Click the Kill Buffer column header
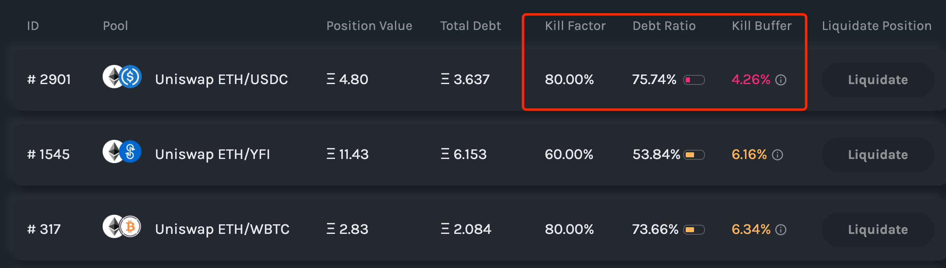 click(x=762, y=26)
